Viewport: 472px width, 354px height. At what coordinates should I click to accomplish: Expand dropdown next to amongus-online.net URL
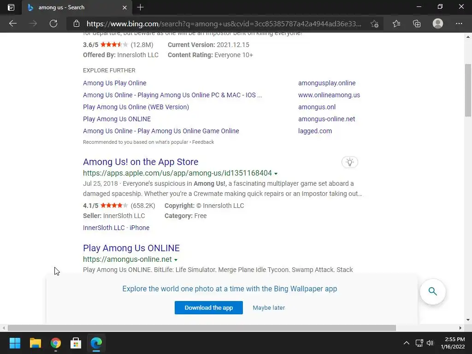tap(176, 260)
